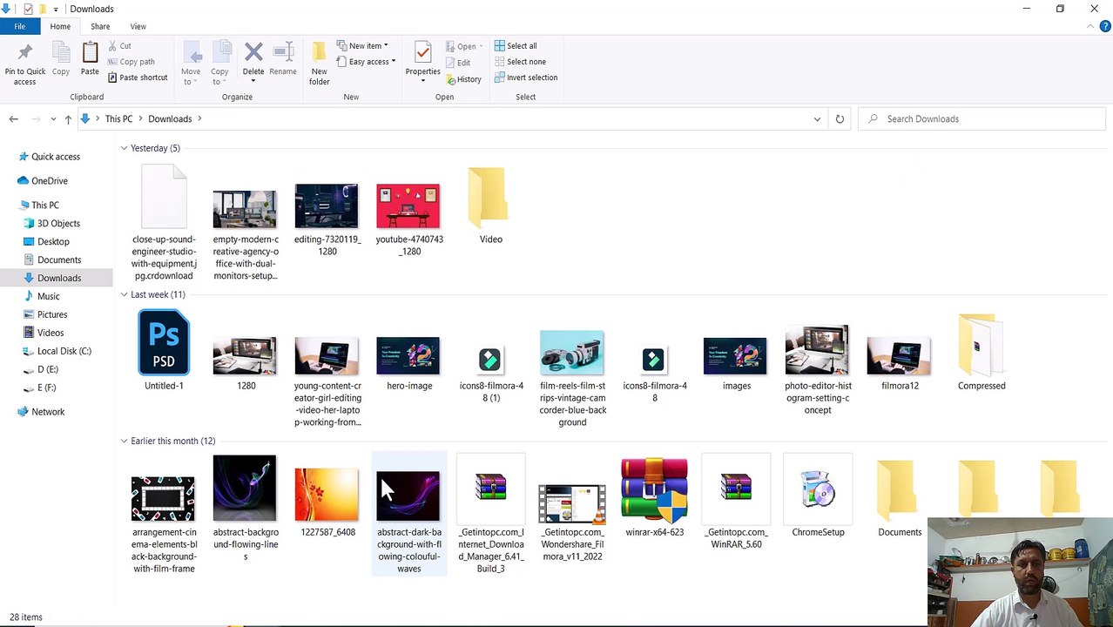Image resolution: width=1113 pixels, height=627 pixels.
Task: Select _Getintopc.com_WinRAR_5.60 archive
Action: (737, 503)
